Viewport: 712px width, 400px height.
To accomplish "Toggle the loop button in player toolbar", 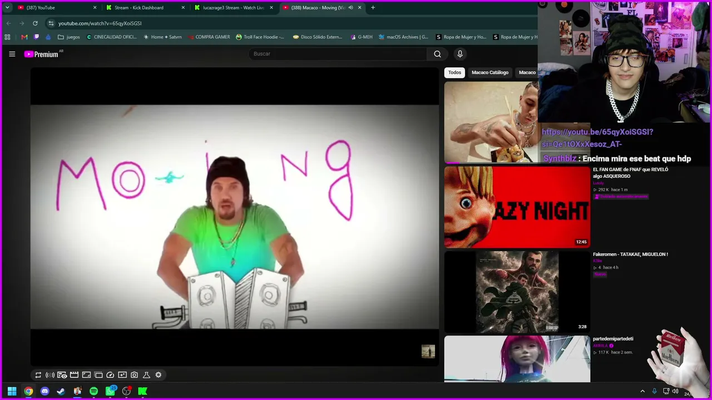I will pyautogui.click(x=38, y=375).
